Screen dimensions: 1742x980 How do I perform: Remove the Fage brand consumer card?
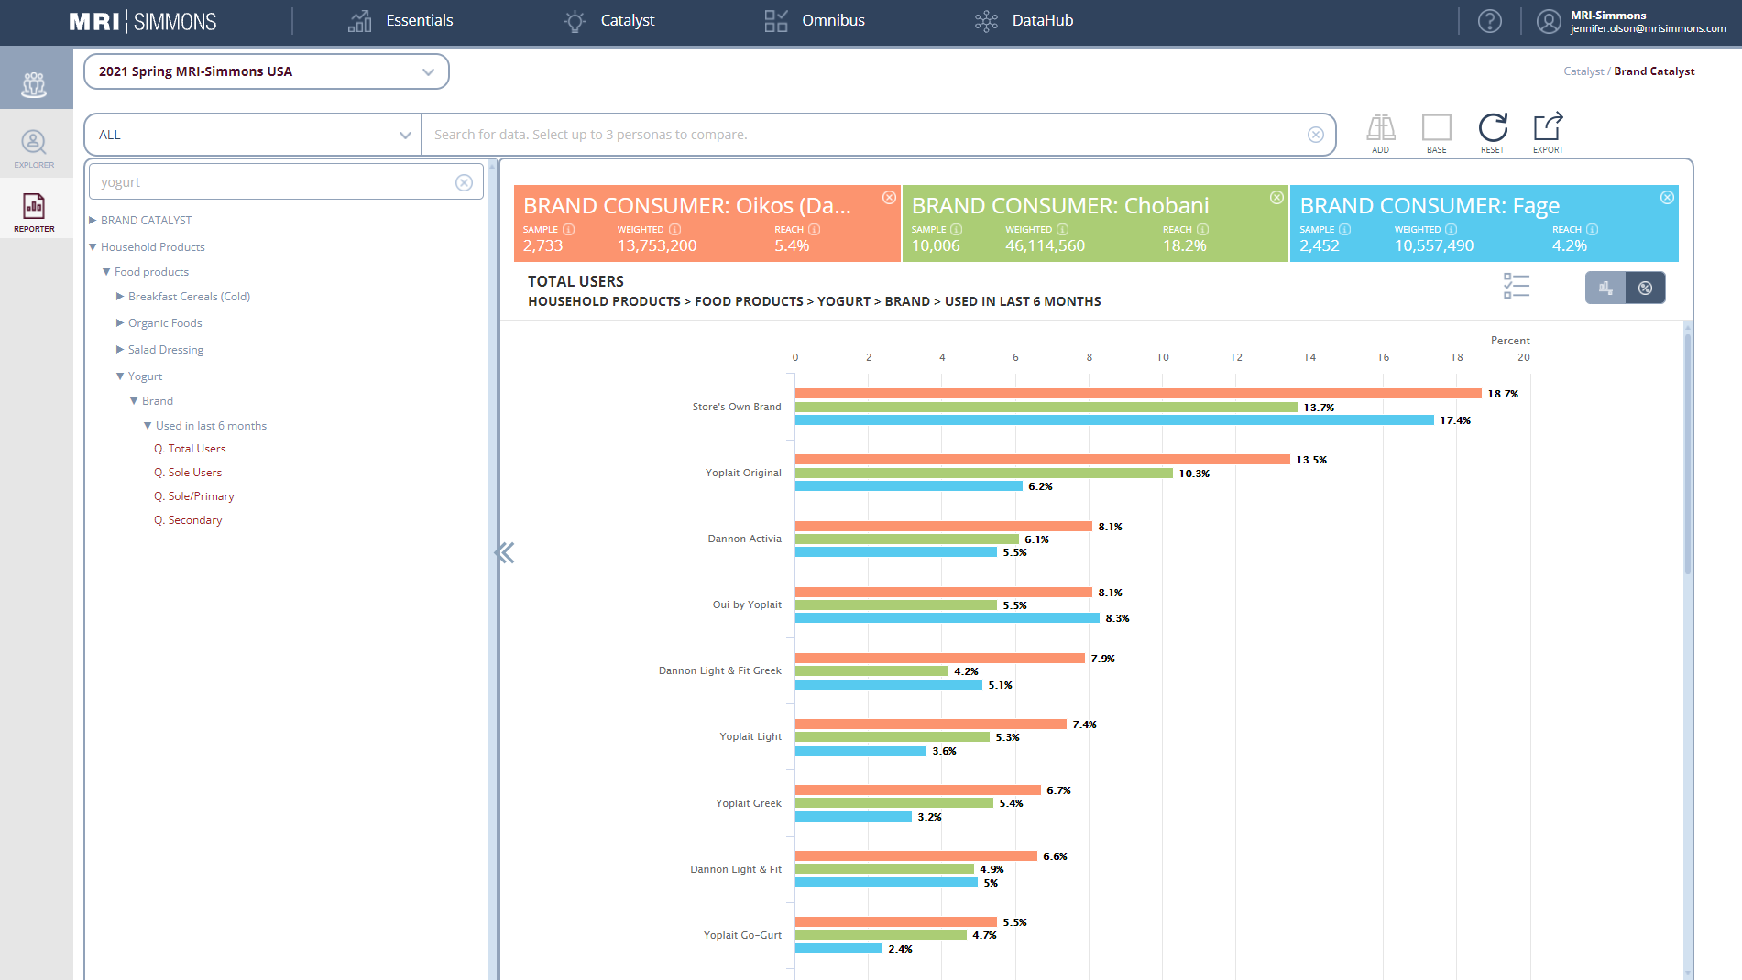1667,198
